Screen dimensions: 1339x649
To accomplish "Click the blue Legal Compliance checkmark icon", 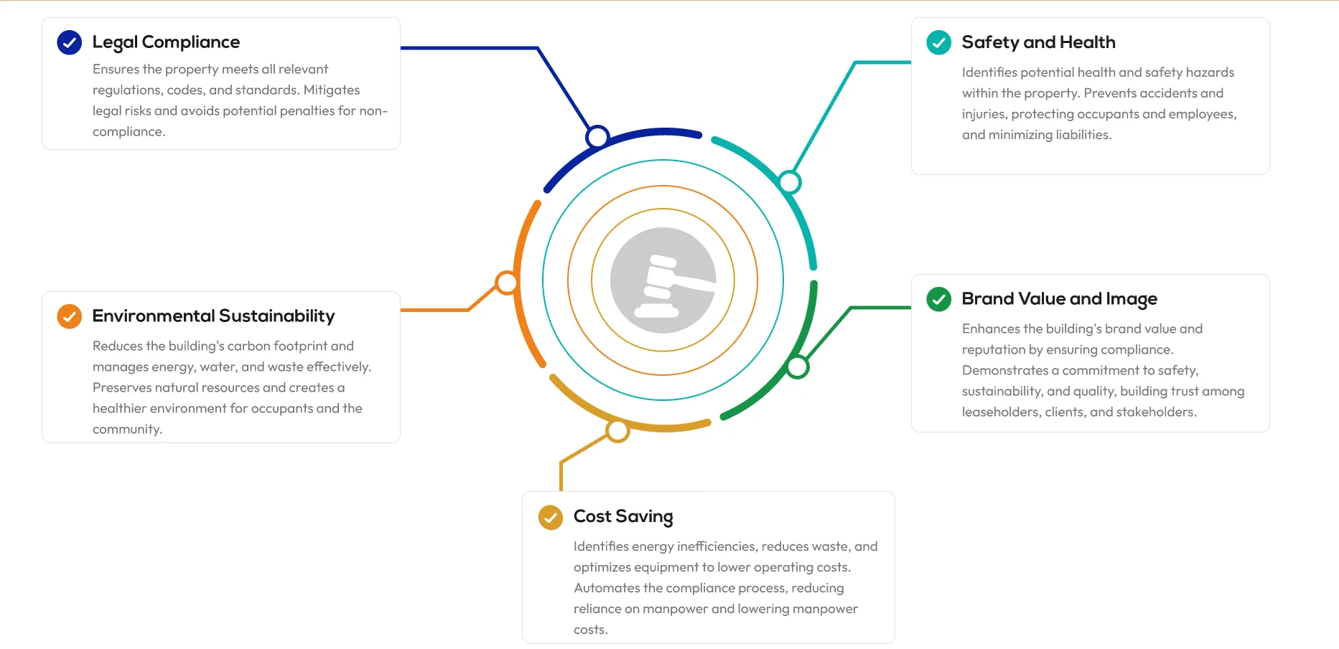I will coord(69,42).
